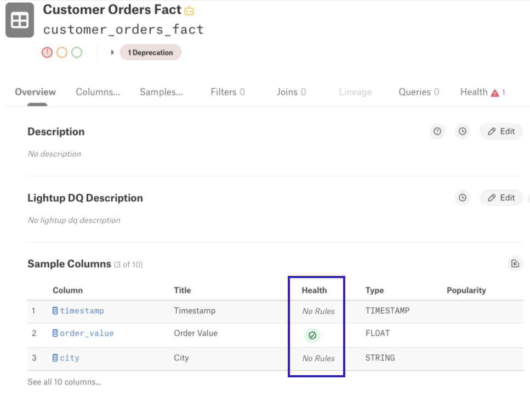Open the 1 Deprecation badge

[x=150, y=53]
